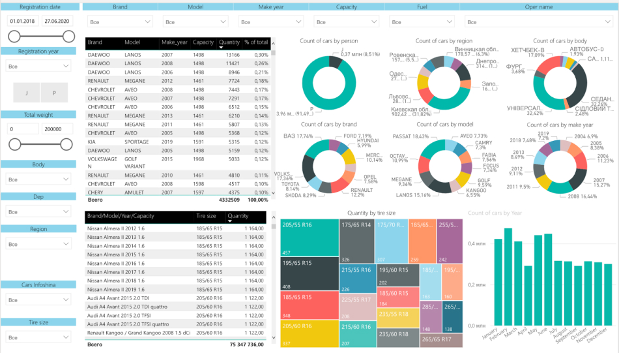
Task: Select the RENAULT MEGANE 2012 row
Action: click(x=178, y=81)
